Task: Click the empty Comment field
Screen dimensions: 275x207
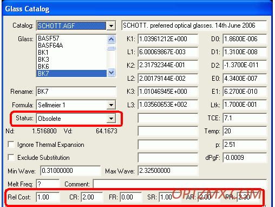Action: click(x=180, y=184)
